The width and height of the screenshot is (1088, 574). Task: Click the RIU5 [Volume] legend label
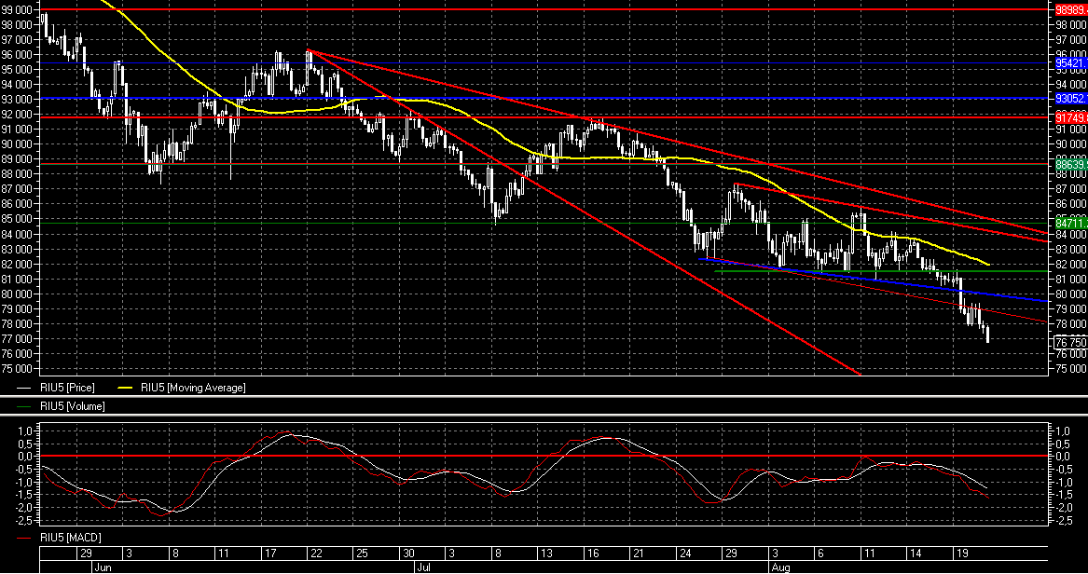click(x=73, y=406)
